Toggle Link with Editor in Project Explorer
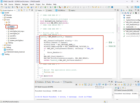 pyautogui.click(x=21, y=10)
